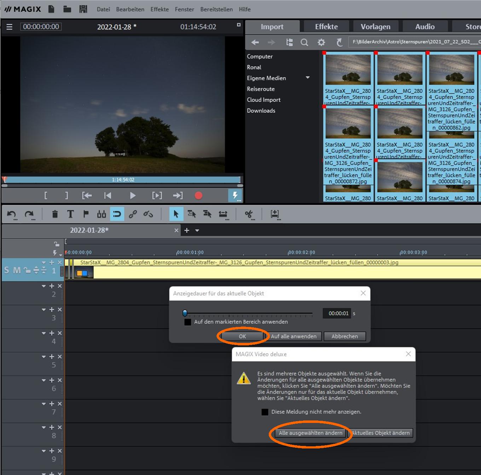Open dropdown arrow next to project tab plus

click(x=197, y=231)
